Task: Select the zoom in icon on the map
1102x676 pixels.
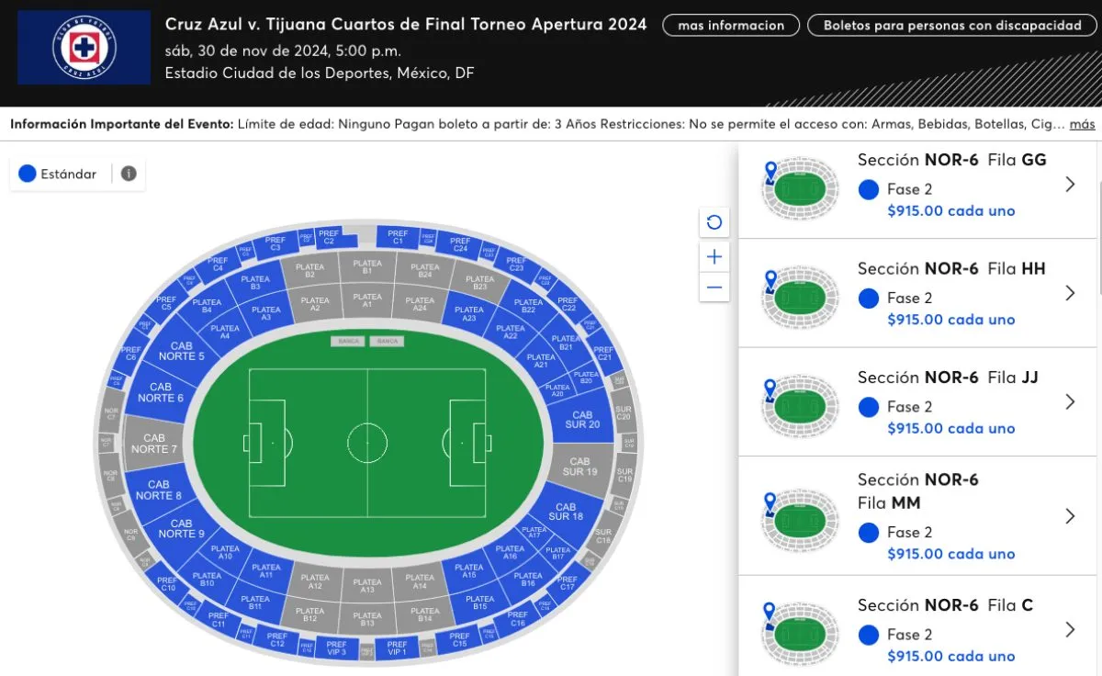Action: [x=714, y=256]
